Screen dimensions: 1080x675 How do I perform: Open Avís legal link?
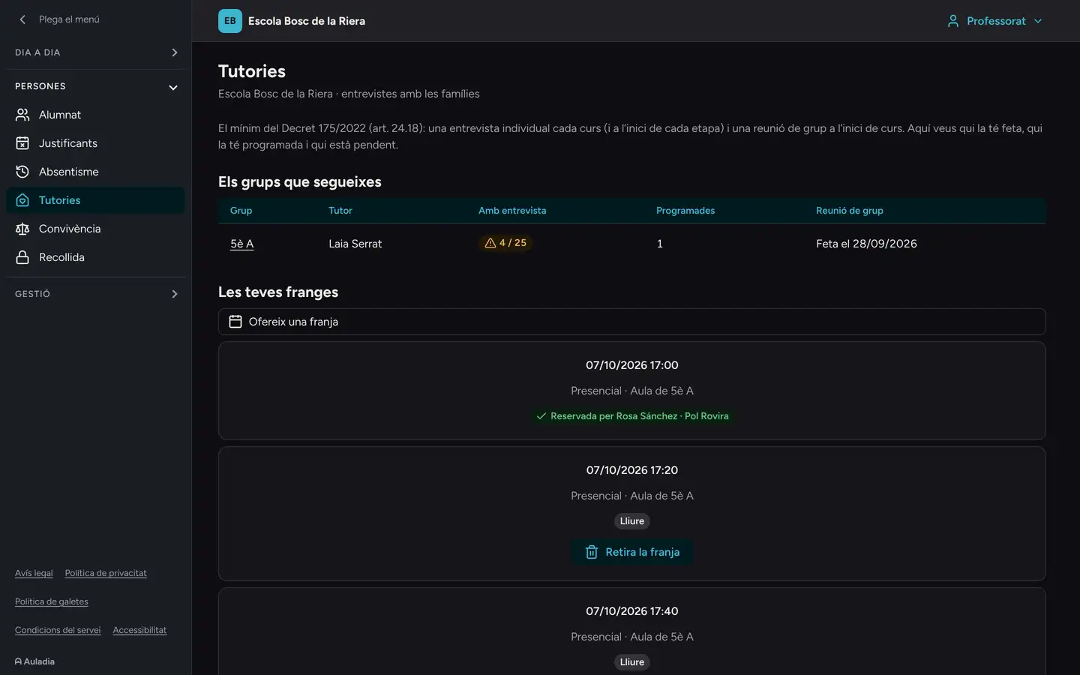click(34, 573)
